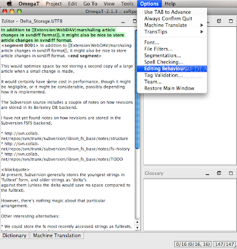
Task: Open Tag Validation... entry
Action: 172,75
